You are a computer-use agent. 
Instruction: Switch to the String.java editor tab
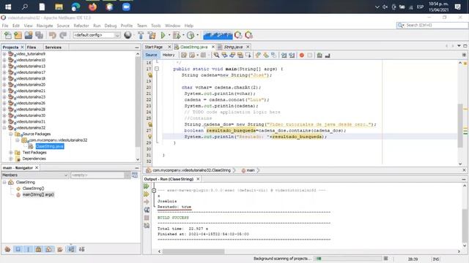pos(233,47)
